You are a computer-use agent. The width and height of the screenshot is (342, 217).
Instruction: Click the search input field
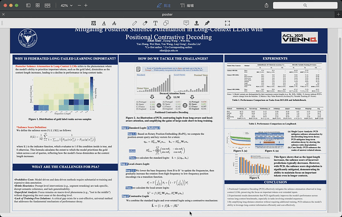click(x=305, y=6)
